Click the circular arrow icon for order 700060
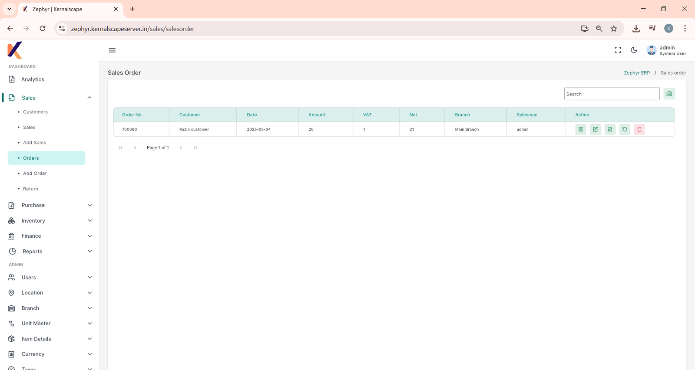Image resolution: width=695 pixels, height=370 pixels. (625, 129)
